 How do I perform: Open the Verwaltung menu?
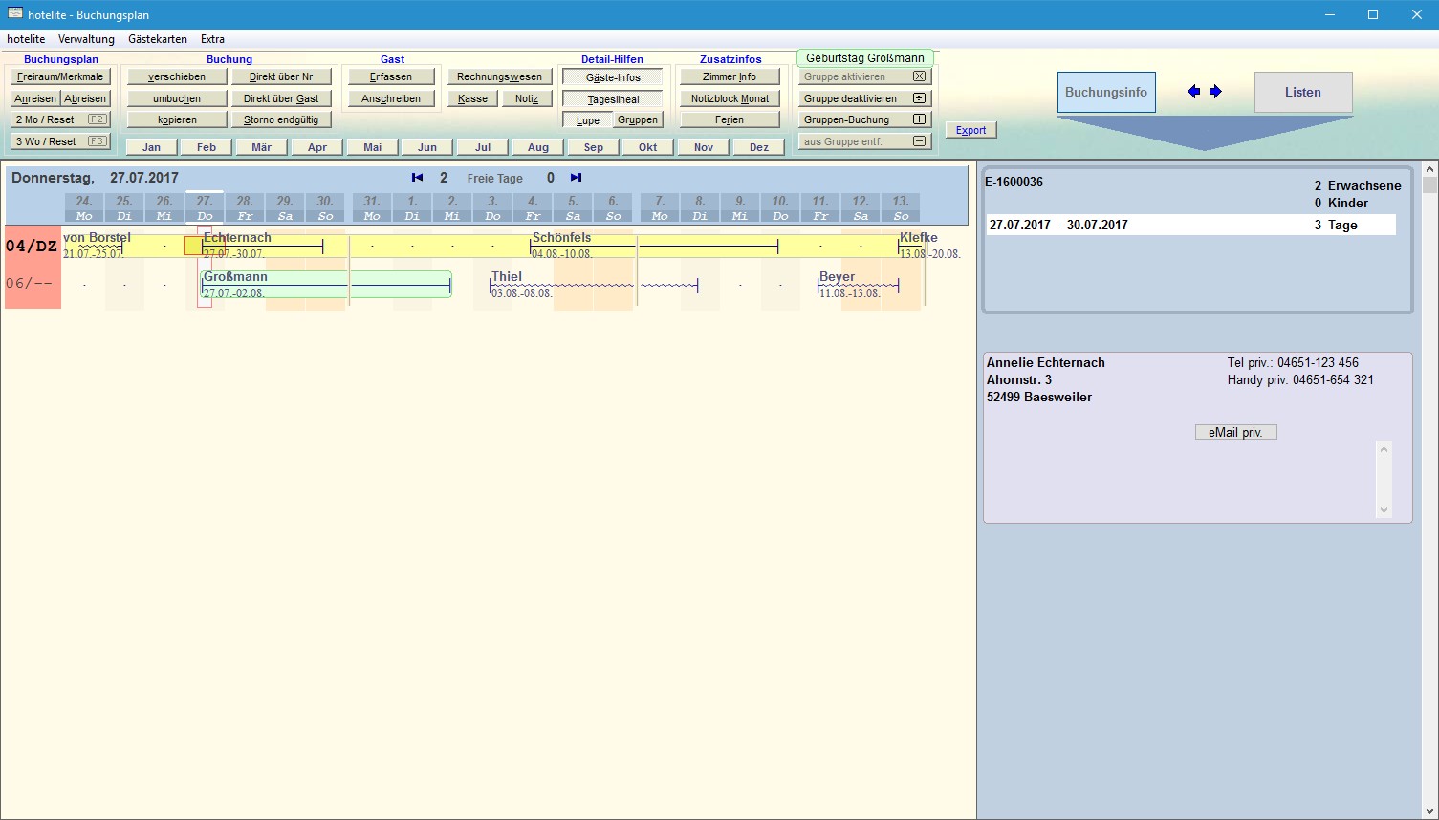pos(86,39)
